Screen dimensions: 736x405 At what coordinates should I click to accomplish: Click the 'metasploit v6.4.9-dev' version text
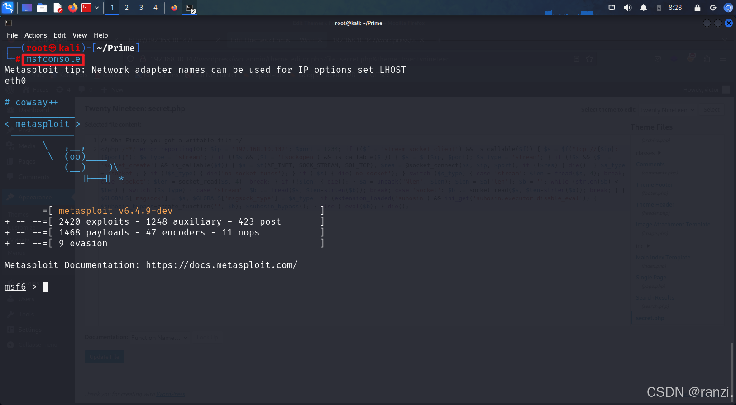pyautogui.click(x=115, y=211)
